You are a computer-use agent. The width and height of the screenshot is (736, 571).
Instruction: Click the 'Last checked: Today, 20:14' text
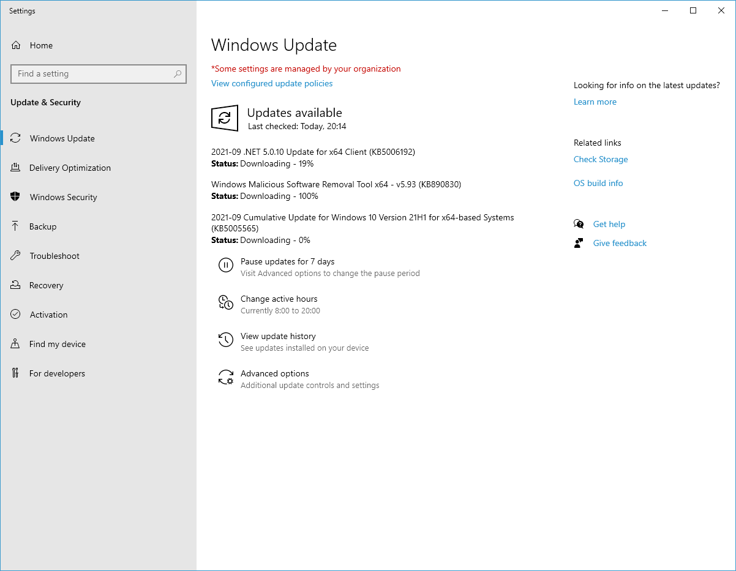coord(297,126)
